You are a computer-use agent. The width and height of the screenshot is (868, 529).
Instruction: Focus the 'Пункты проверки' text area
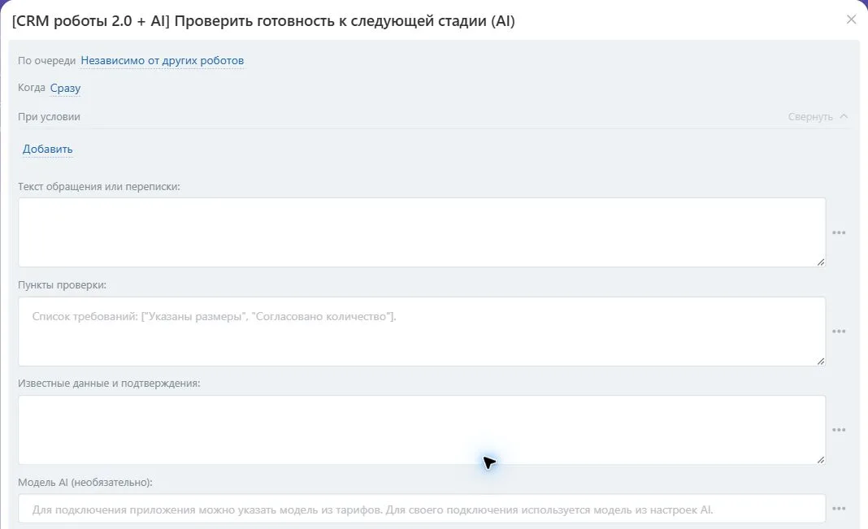pos(422,331)
